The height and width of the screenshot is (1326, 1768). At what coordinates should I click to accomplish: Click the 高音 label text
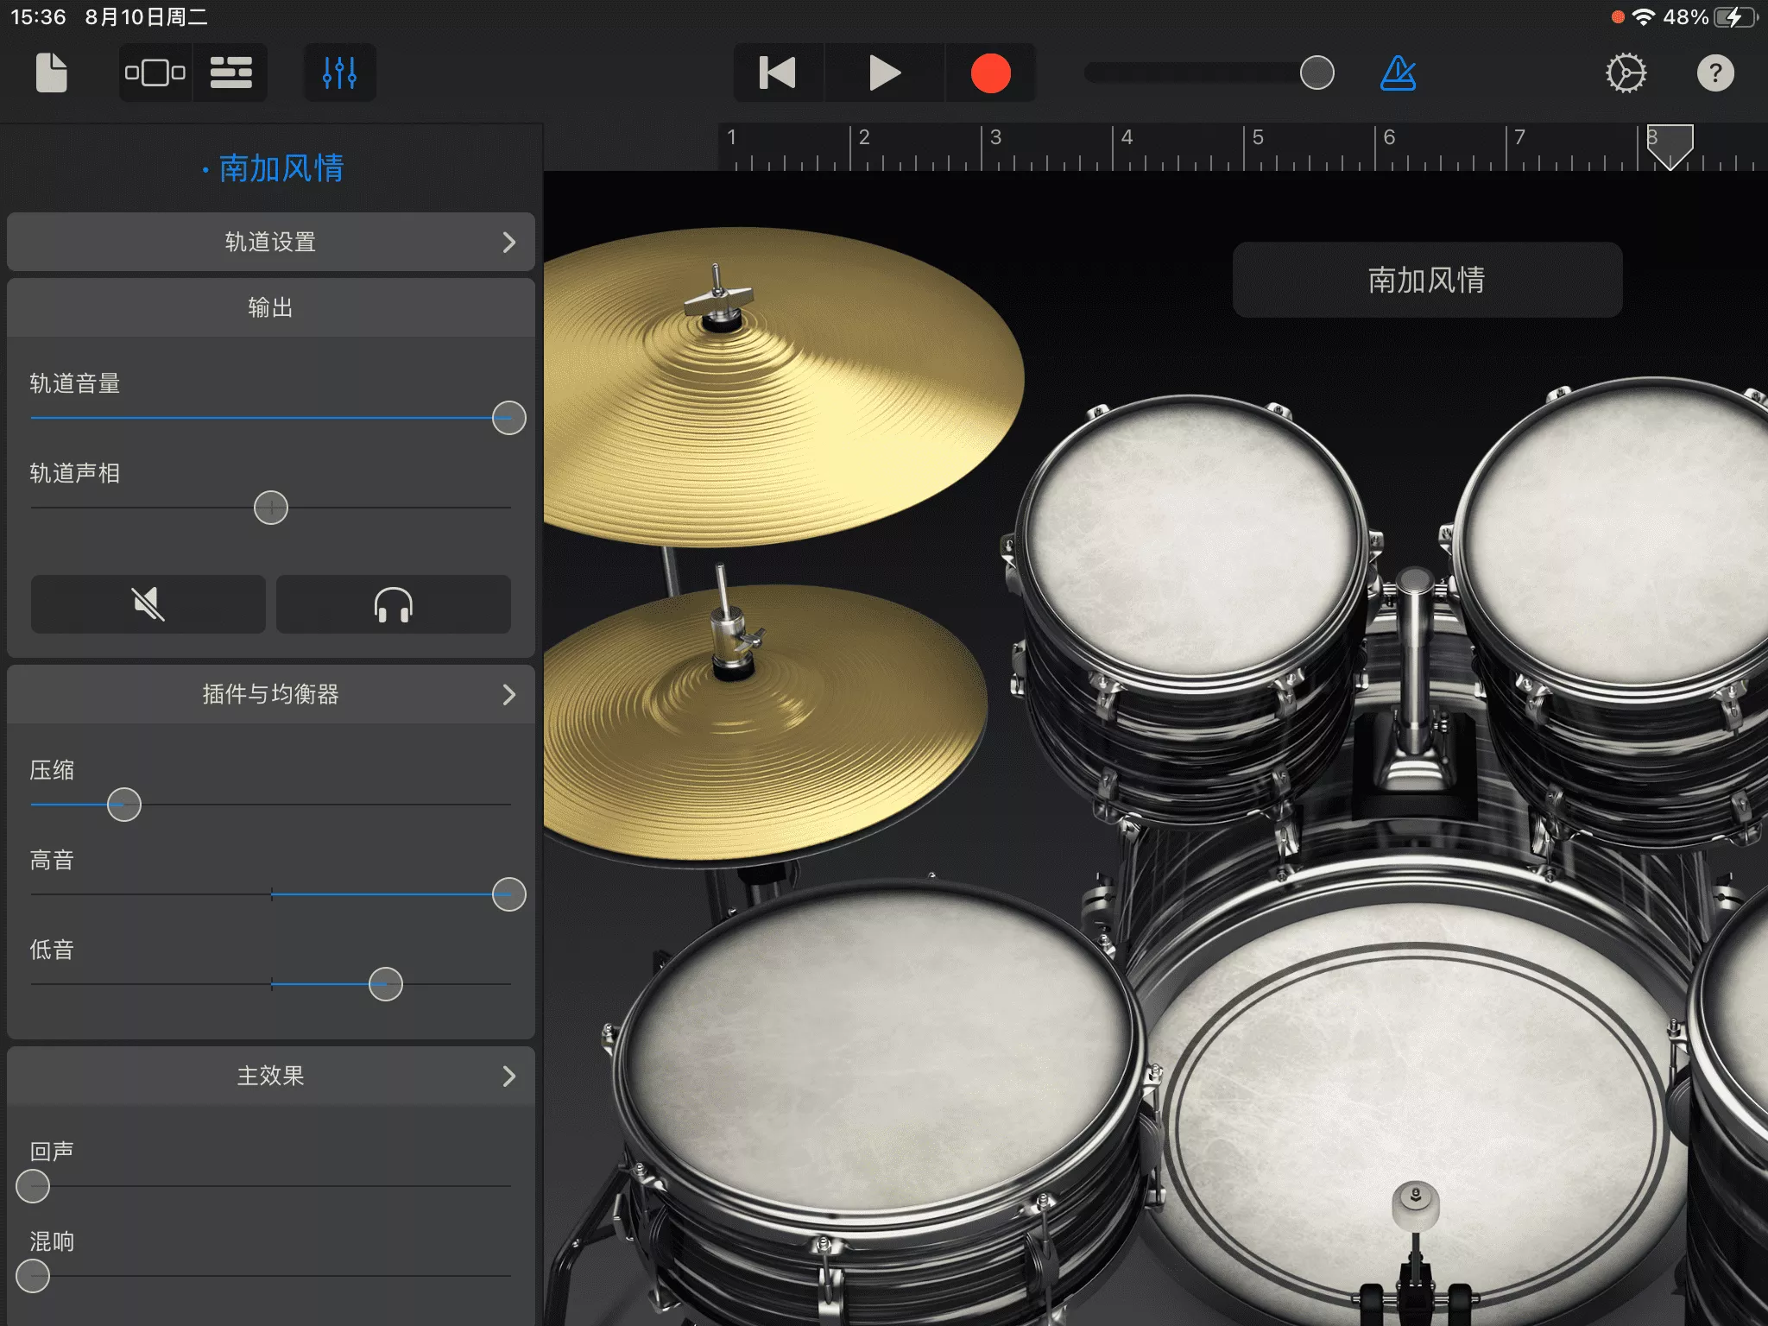52,860
